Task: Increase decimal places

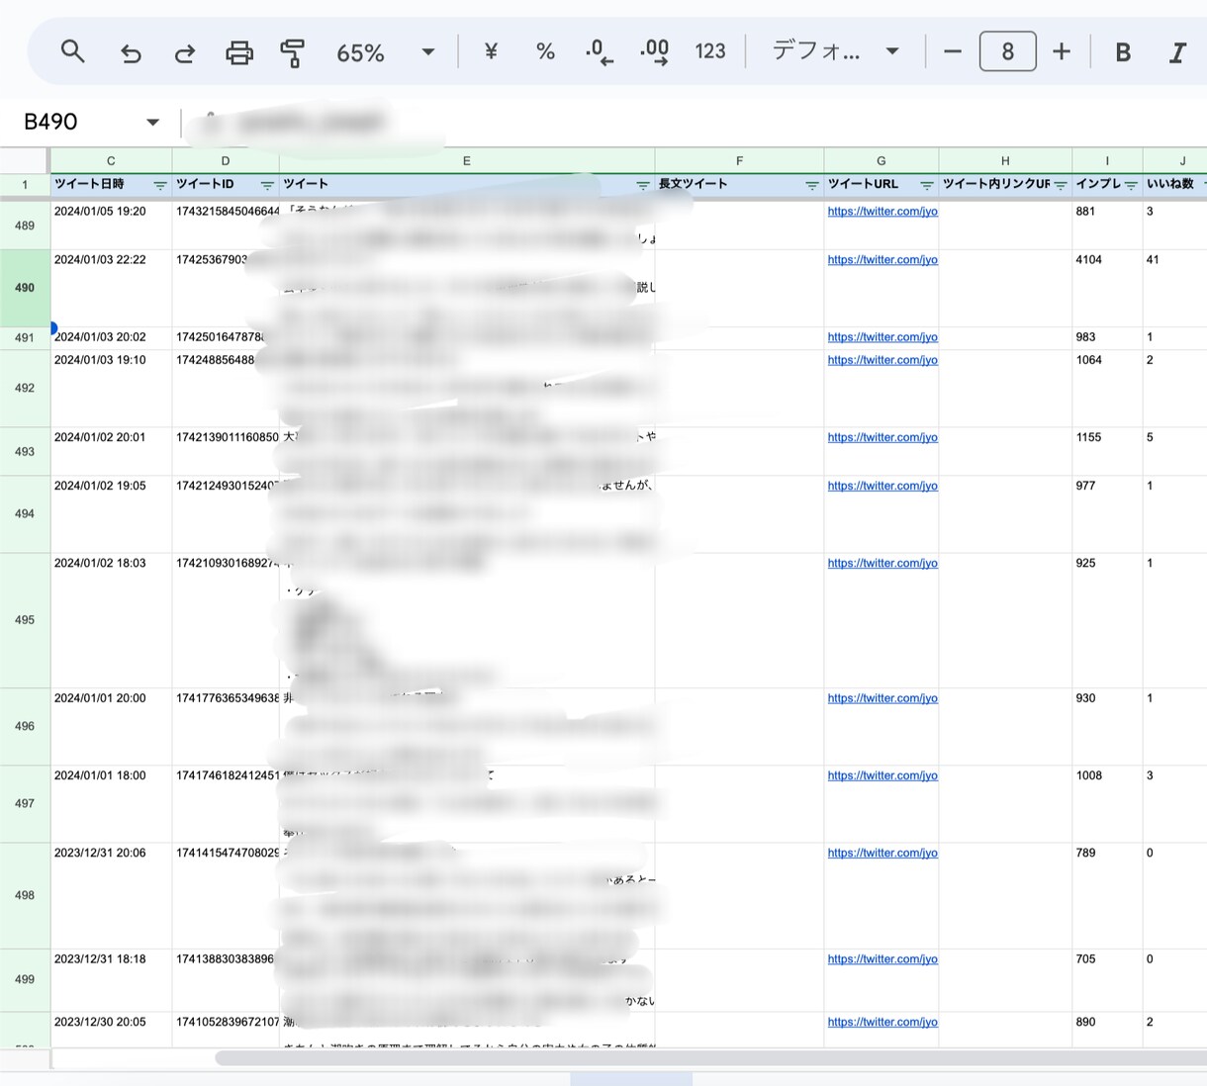Action: [x=654, y=51]
